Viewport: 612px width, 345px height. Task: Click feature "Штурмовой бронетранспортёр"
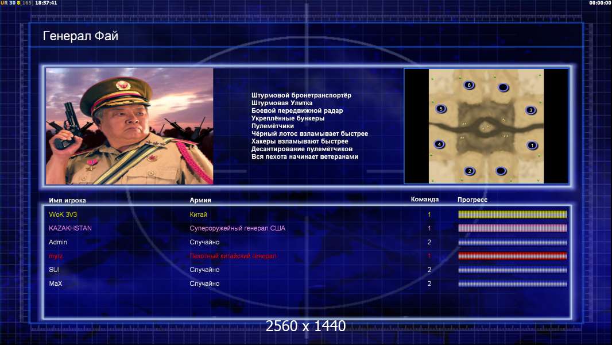click(x=301, y=95)
